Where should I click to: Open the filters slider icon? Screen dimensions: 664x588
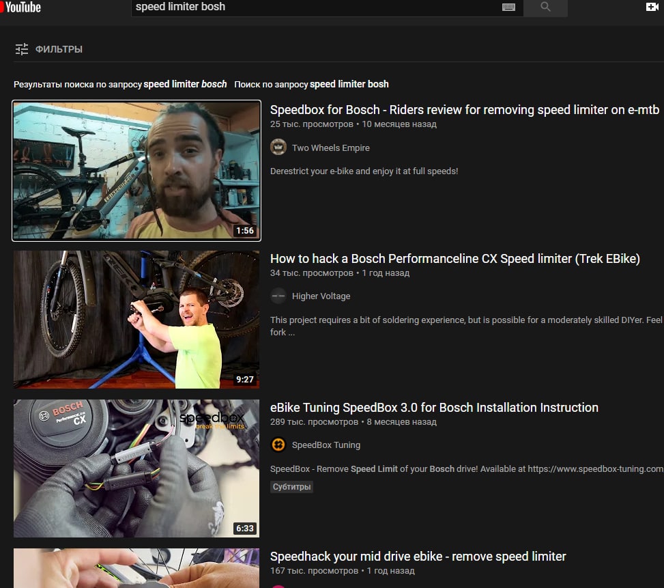(x=22, y=49)
